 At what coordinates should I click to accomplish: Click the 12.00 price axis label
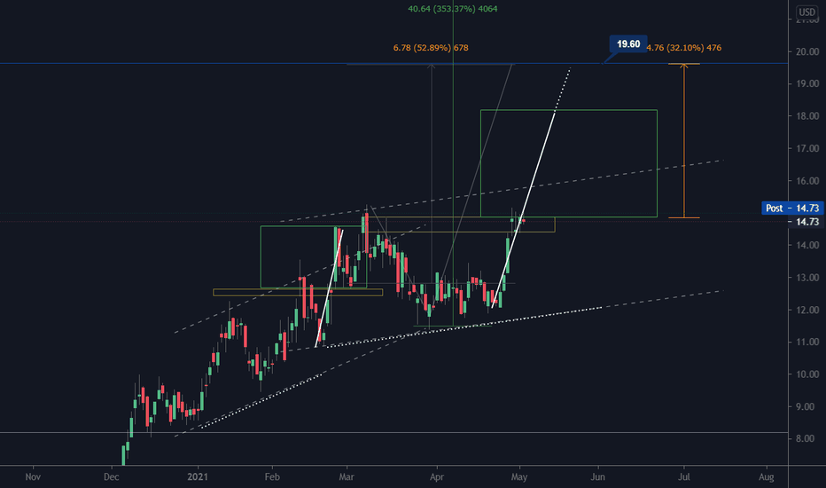coord(807,311)
